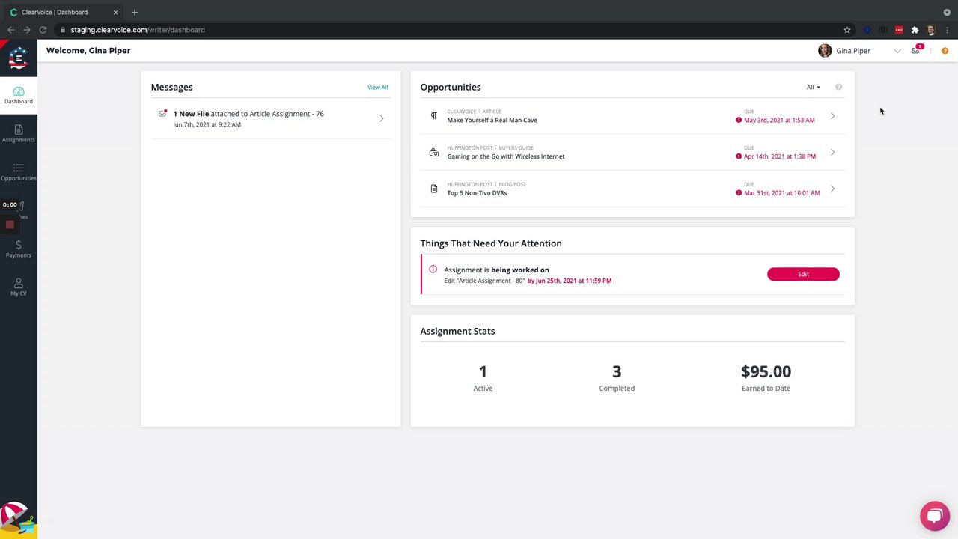958x539 pixels.
Task: Click the 3 Completed stat
Action: click(x=617, y=377)
